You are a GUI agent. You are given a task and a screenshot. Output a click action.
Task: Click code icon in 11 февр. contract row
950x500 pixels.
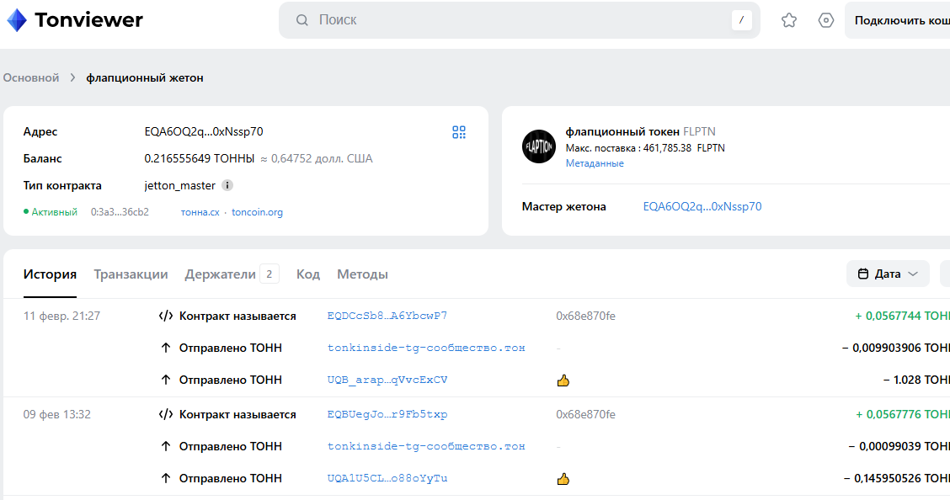click(165, 316)
